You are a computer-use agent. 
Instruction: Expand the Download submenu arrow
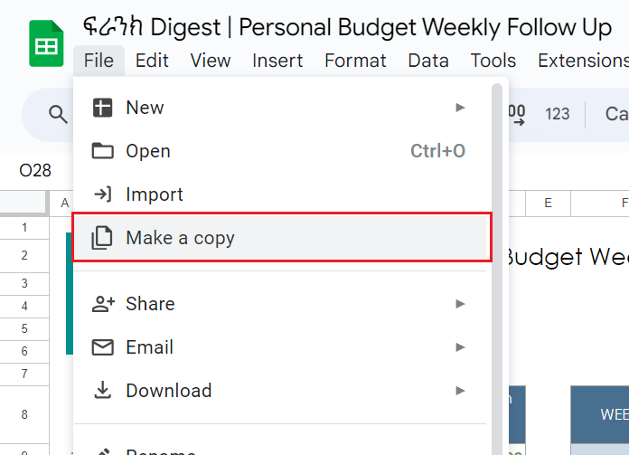pos(461,391)
